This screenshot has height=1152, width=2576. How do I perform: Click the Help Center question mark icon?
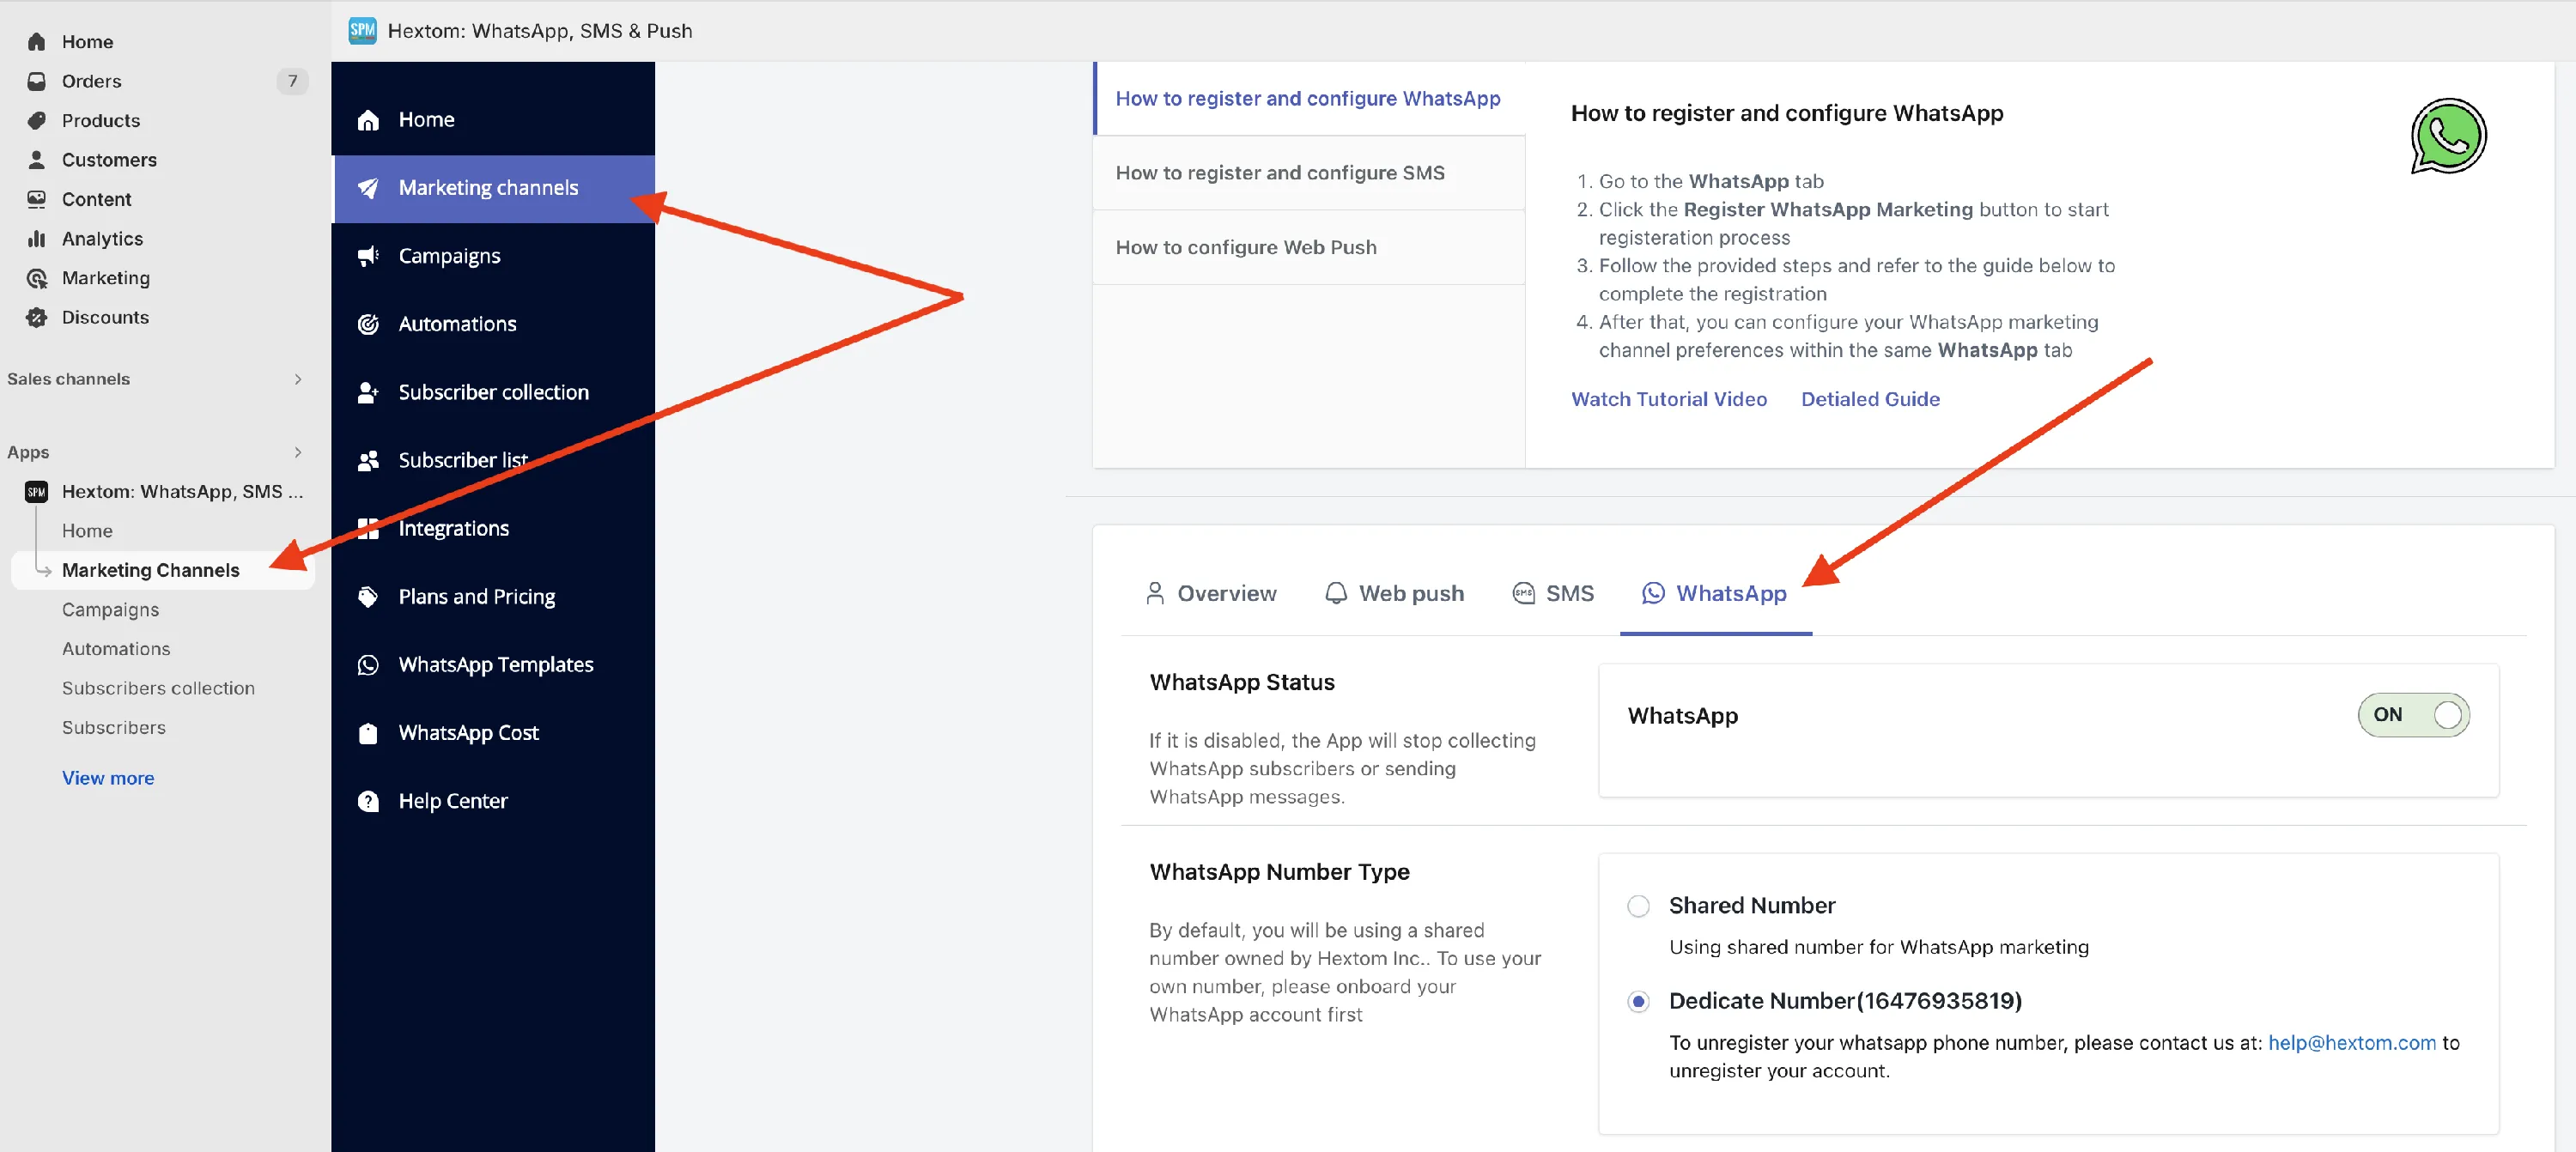pyautogui.click(x=368, y=801)
